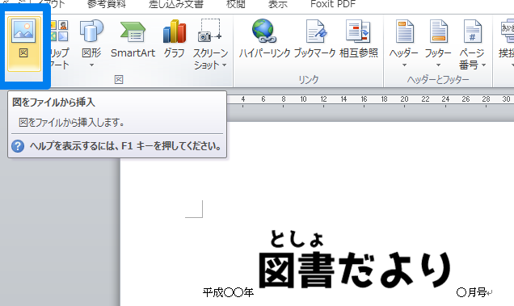Screen dimensions: 514x306
Task: Click the horizontal ruler at mark 20
Action: 405,99
